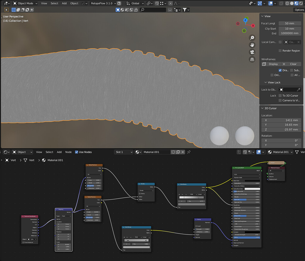Open the node editor Add menu

coord(59,152)
